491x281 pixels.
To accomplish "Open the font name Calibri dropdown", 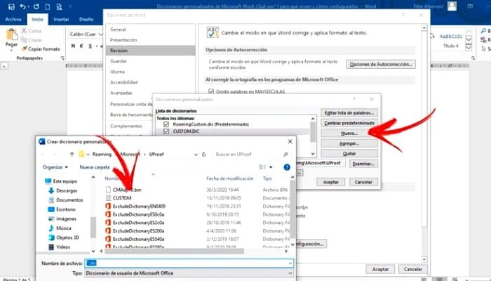I will click(x=100, y=34).
